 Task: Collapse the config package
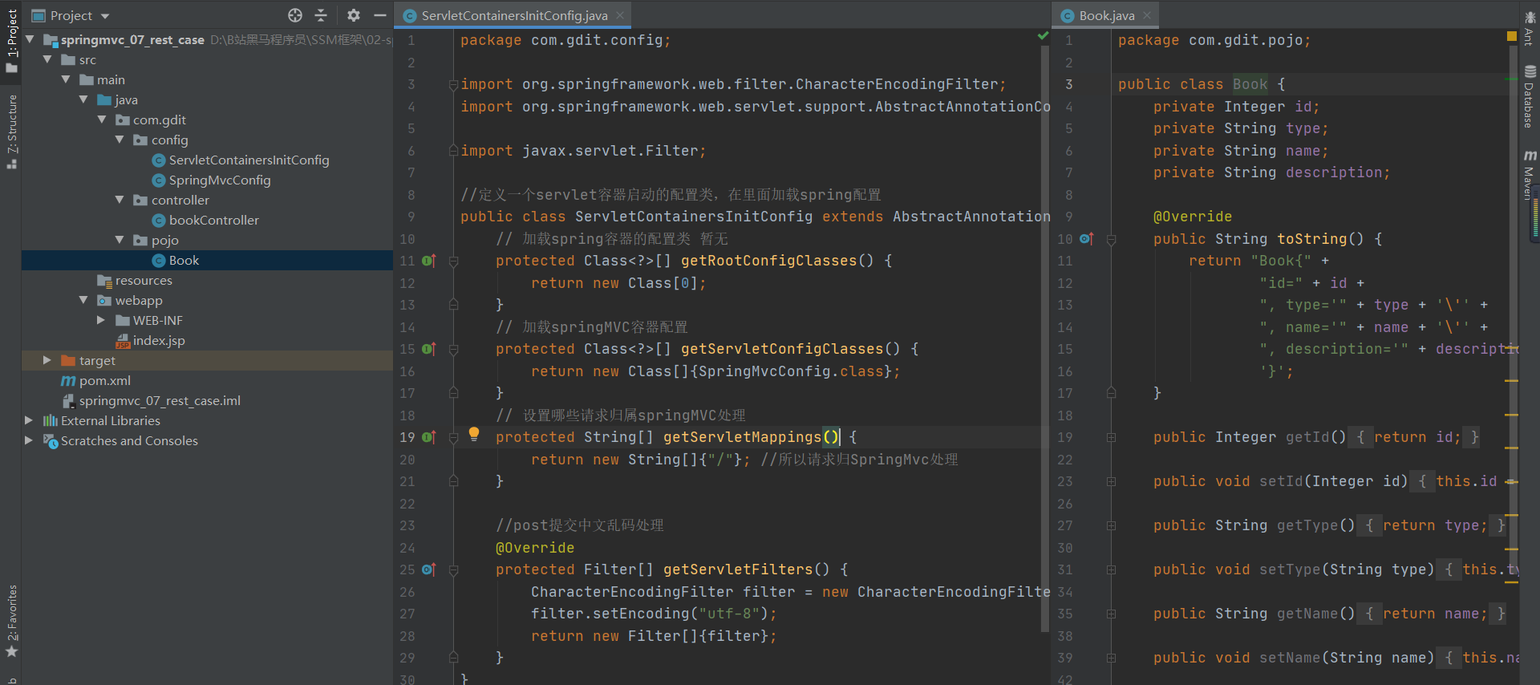tap(120, 140)
